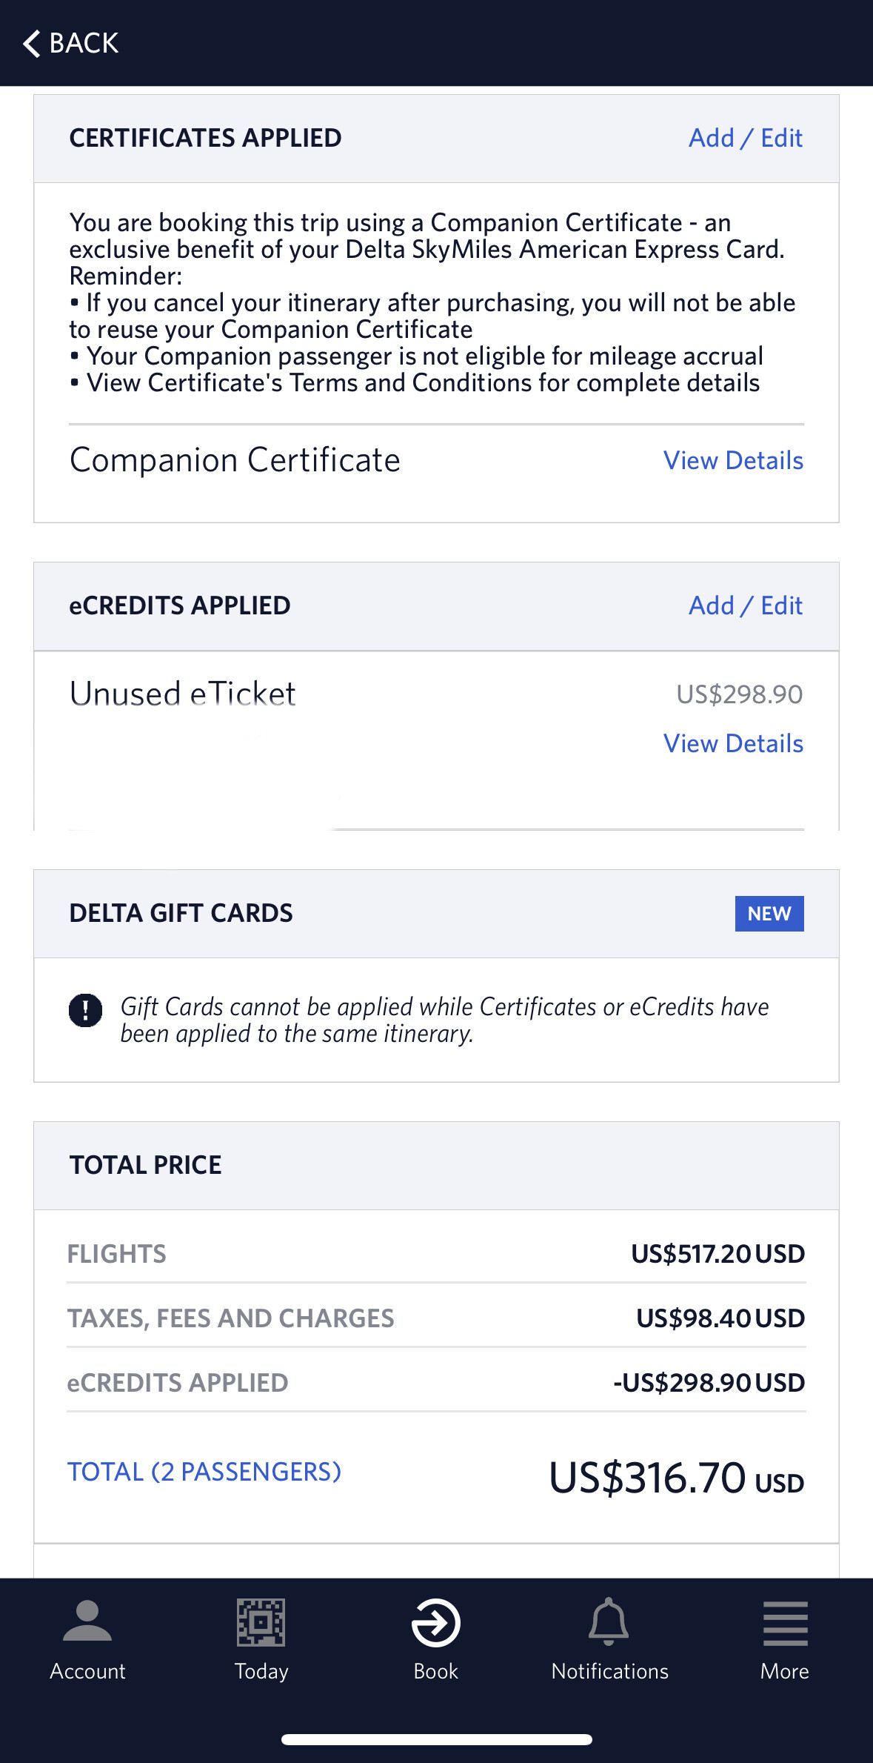Viewport: 873px width, 1763px height.
Task: Tap the home indicator bar at bottom
Action: click(436, 1739)
